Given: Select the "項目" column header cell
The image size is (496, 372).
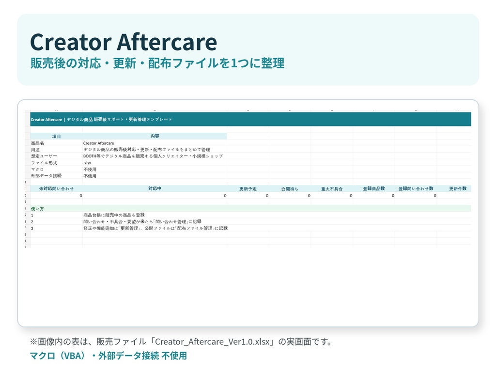Looking at the screenshot, I should coord(56,136).
